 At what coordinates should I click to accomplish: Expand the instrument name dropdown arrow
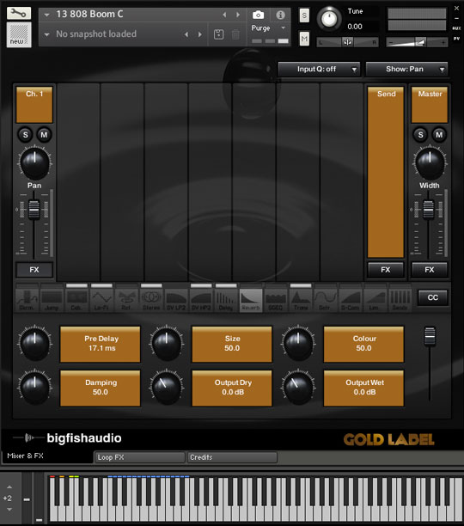pos(46,15)
